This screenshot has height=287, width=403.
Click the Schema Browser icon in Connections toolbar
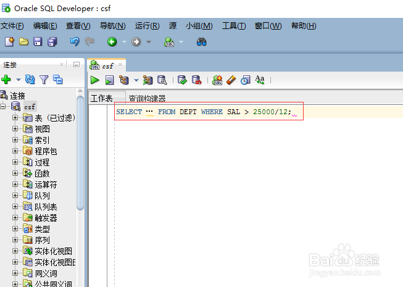coord(57,80)
